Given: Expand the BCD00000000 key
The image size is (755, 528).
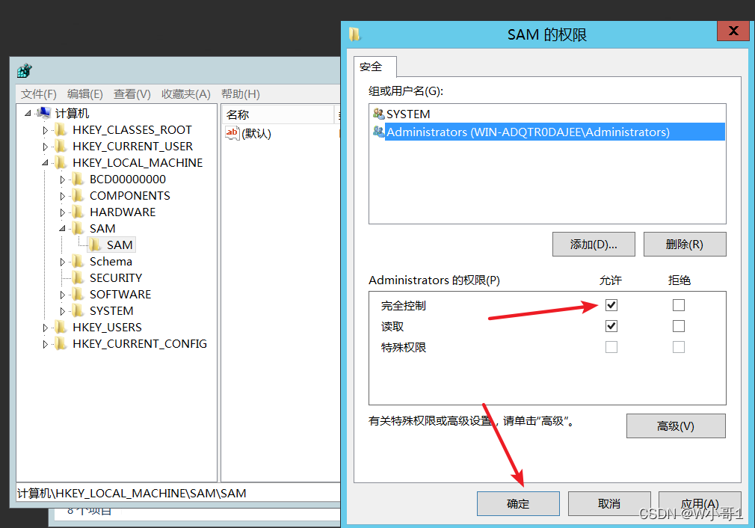Looking at the screenshot, I should pyautogui.click(x=62, y=179).
